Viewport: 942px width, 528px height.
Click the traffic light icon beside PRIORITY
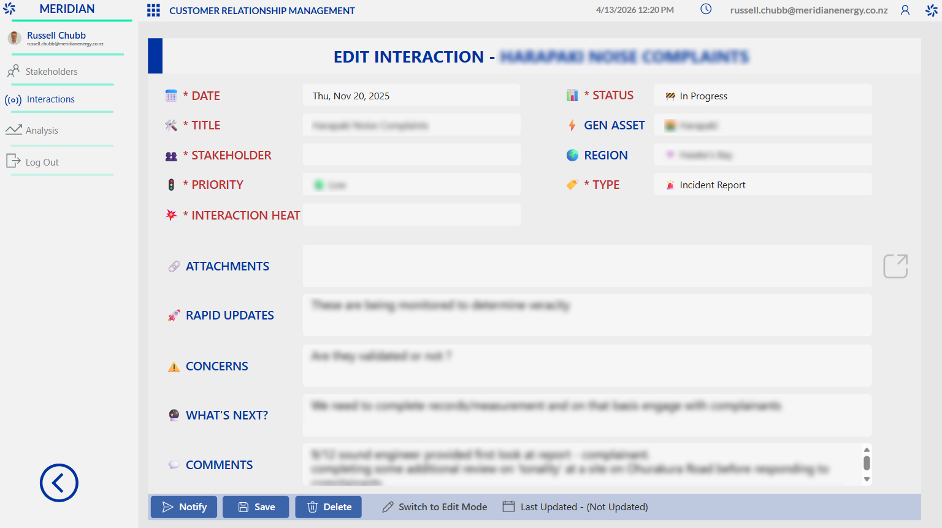click(171, 185)
